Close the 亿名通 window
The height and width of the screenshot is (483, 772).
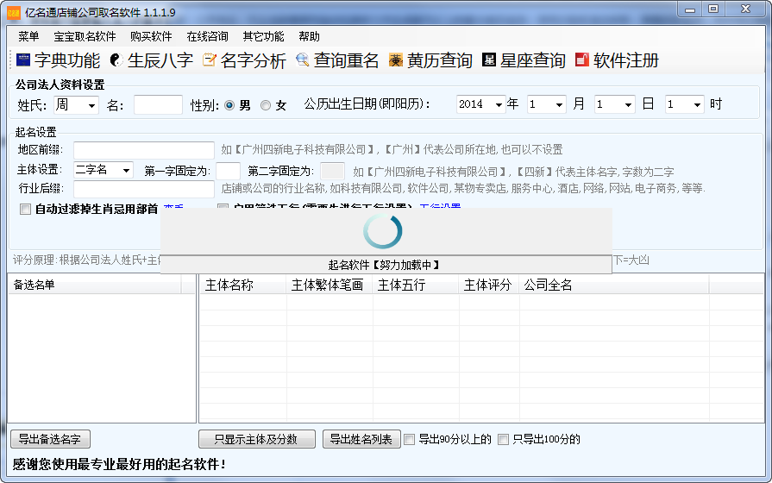746,9
